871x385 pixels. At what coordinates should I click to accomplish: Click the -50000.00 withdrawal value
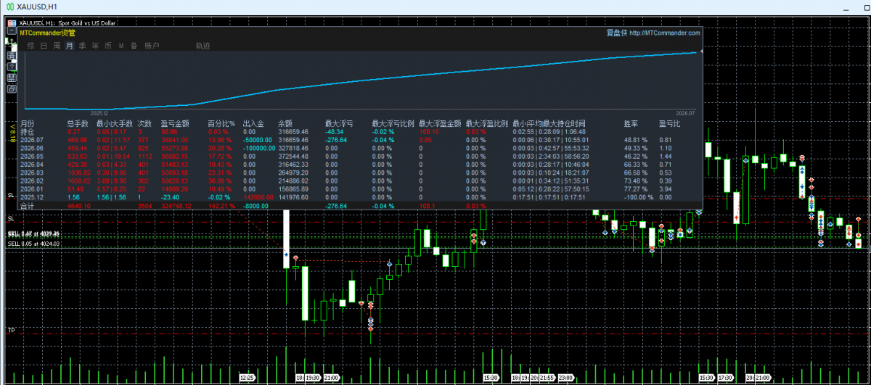coord(257,140)
